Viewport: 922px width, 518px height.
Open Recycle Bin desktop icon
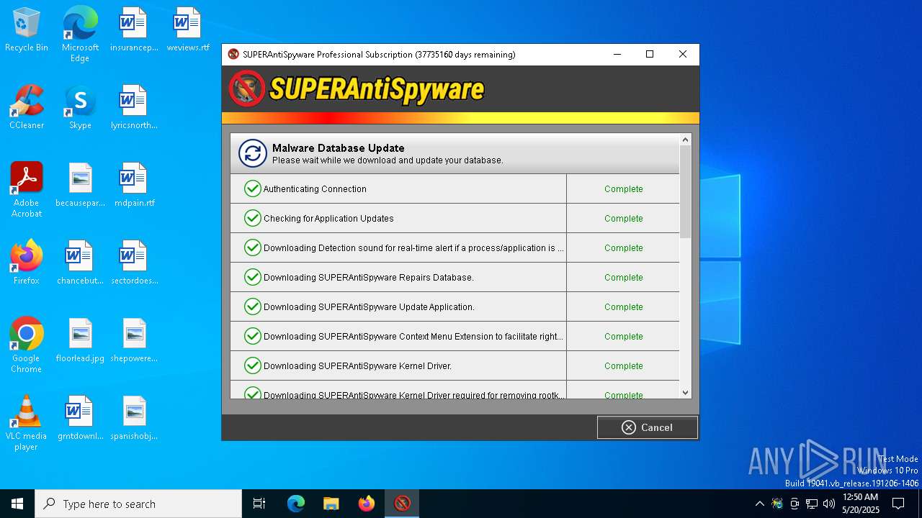[x=27, y=29]
